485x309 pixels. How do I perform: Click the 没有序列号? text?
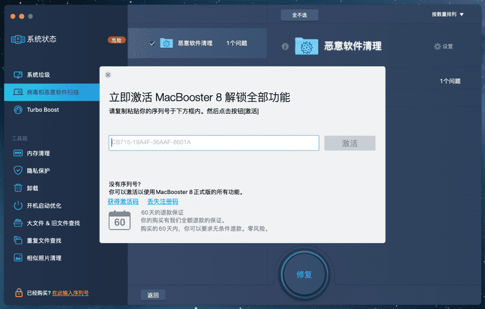point(125,184)
